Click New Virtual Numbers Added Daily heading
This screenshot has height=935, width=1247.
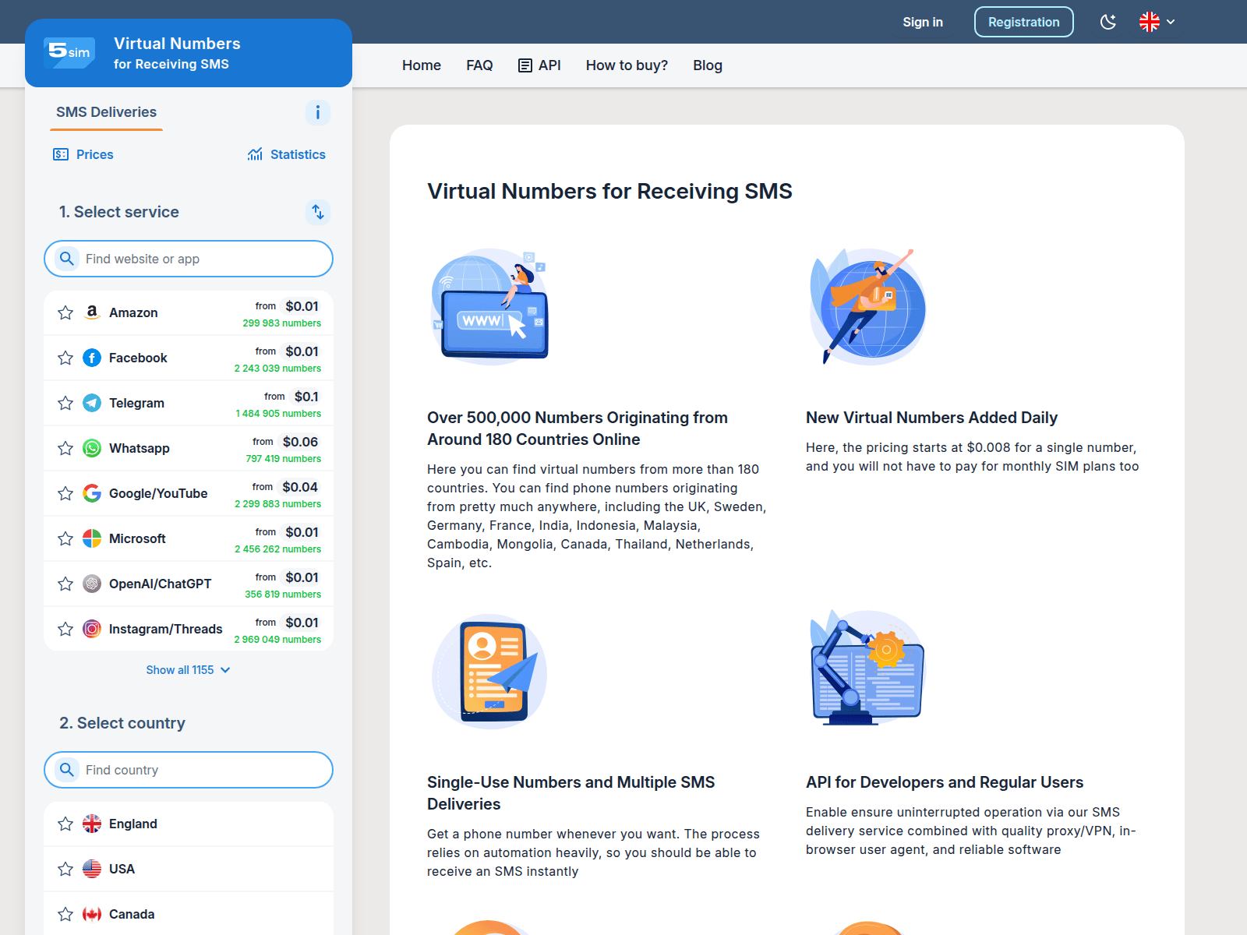click(x=931, y=418)
